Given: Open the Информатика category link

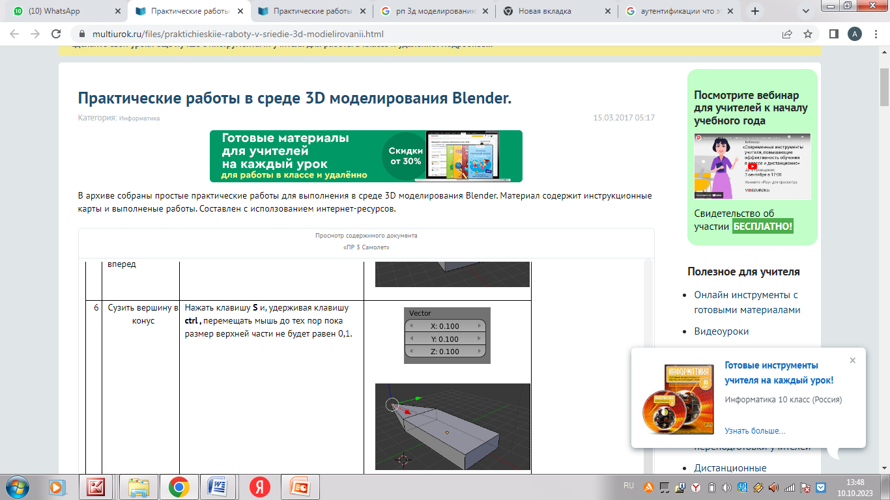Looking at the screenshot, I should click(x=139, y=118).
